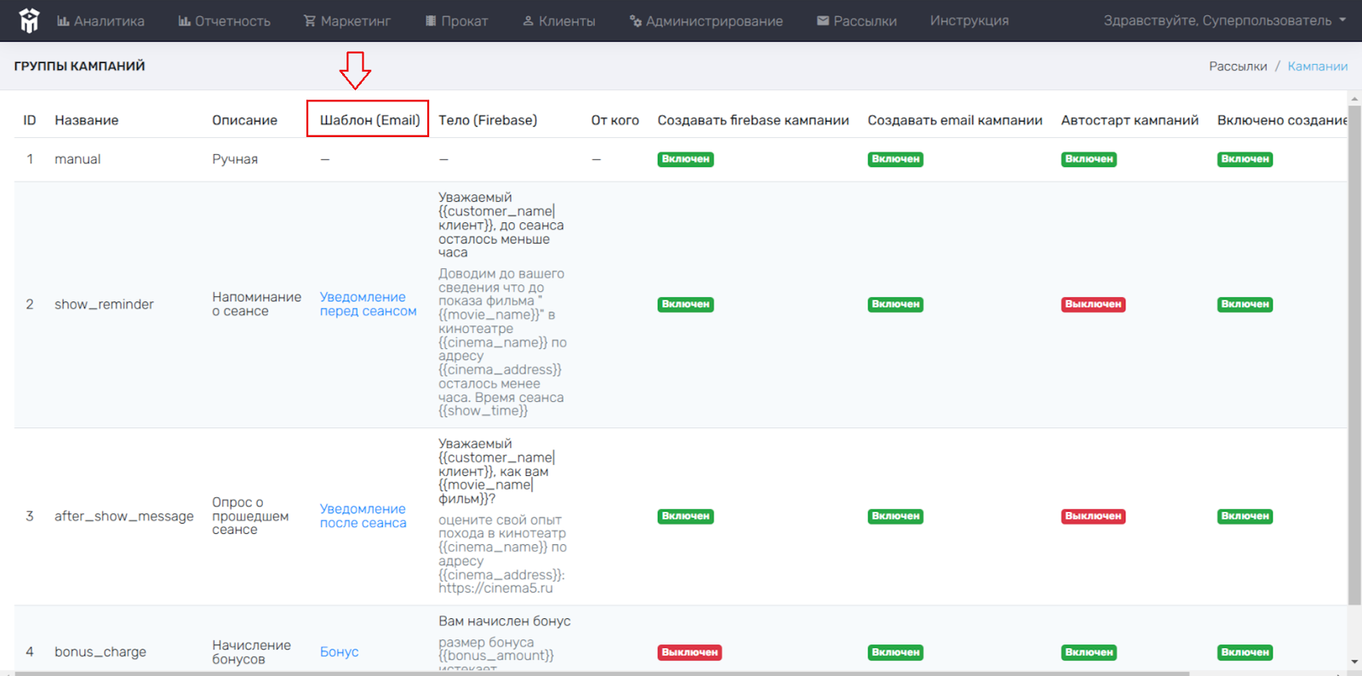The image size is (1362, 676).
Task: Open the Здравствуйте, Суперпользователь dropdown
Action: pyautogui.click(x=1225, y=20)
